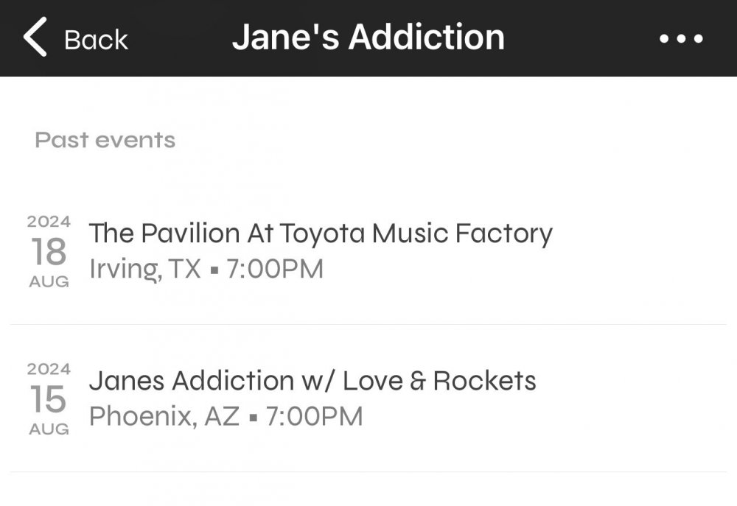
Task: Click the square bullet separator after Irving, TX
Action: coord(214,271)
